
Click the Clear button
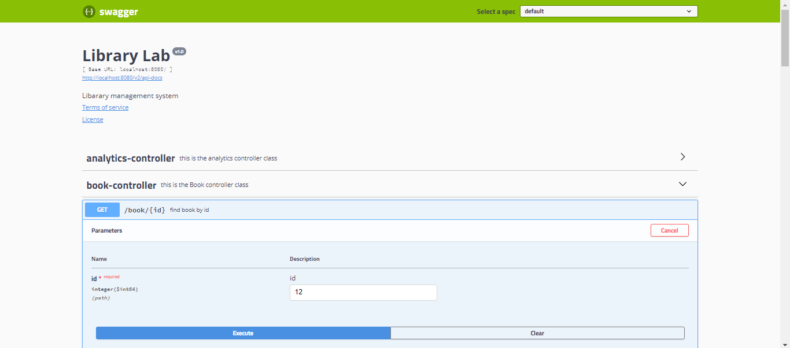[x=537, y=333]
